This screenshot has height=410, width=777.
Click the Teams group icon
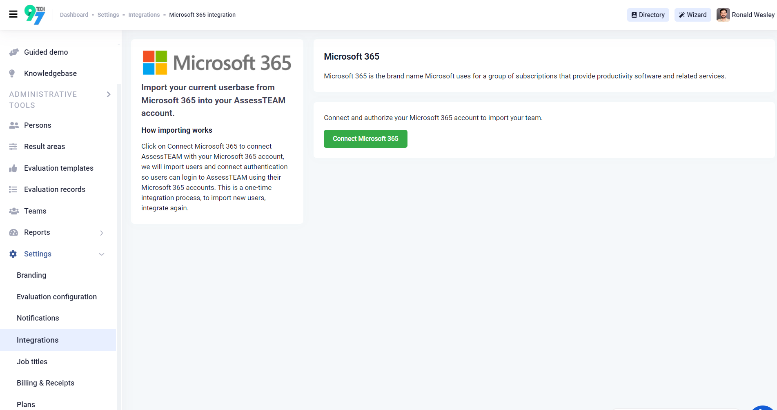point(14,211)
